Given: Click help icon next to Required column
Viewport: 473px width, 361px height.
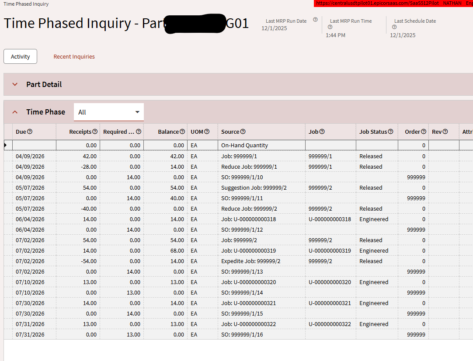Looking at the screenshot, I should pos(139,132).
